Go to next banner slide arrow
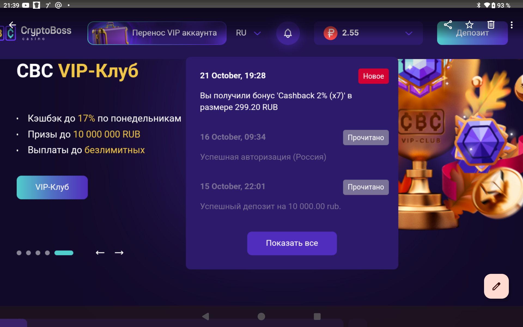 [119, 253]
